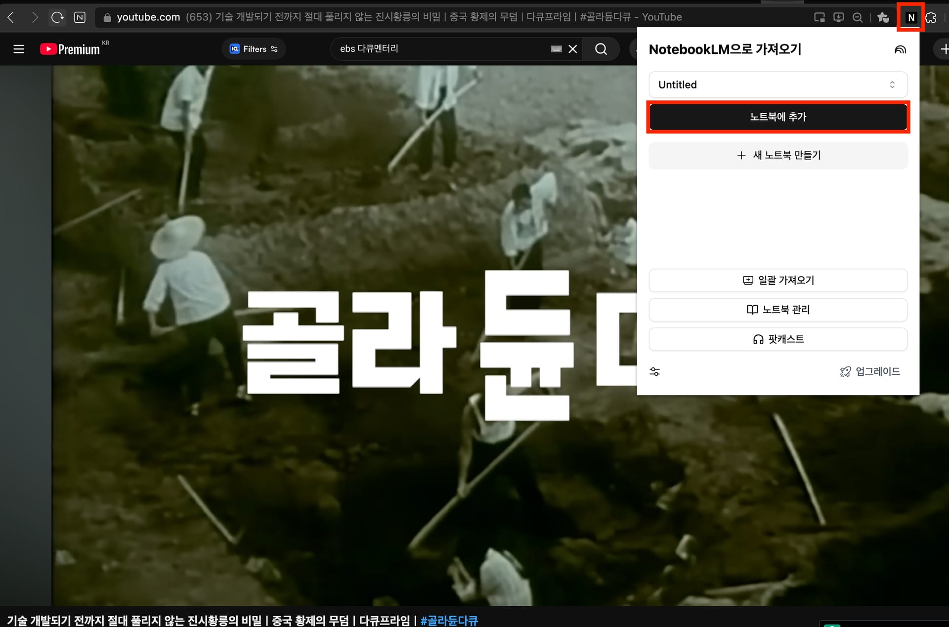Open the browser extensions puzzle icon
The height and width of the screenshot is (627, 949).
tap(931, 18)
